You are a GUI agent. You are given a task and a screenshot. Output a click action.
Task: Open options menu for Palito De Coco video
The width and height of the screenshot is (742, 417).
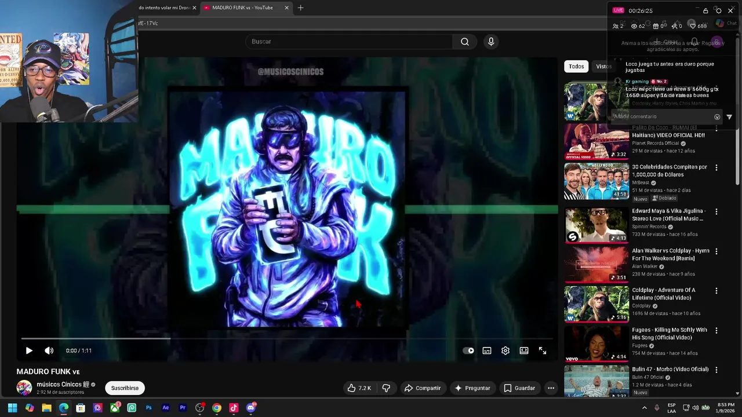(716, 129)
